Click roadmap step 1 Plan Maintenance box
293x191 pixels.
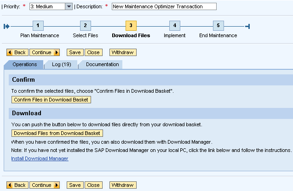(x=38, y=26)
